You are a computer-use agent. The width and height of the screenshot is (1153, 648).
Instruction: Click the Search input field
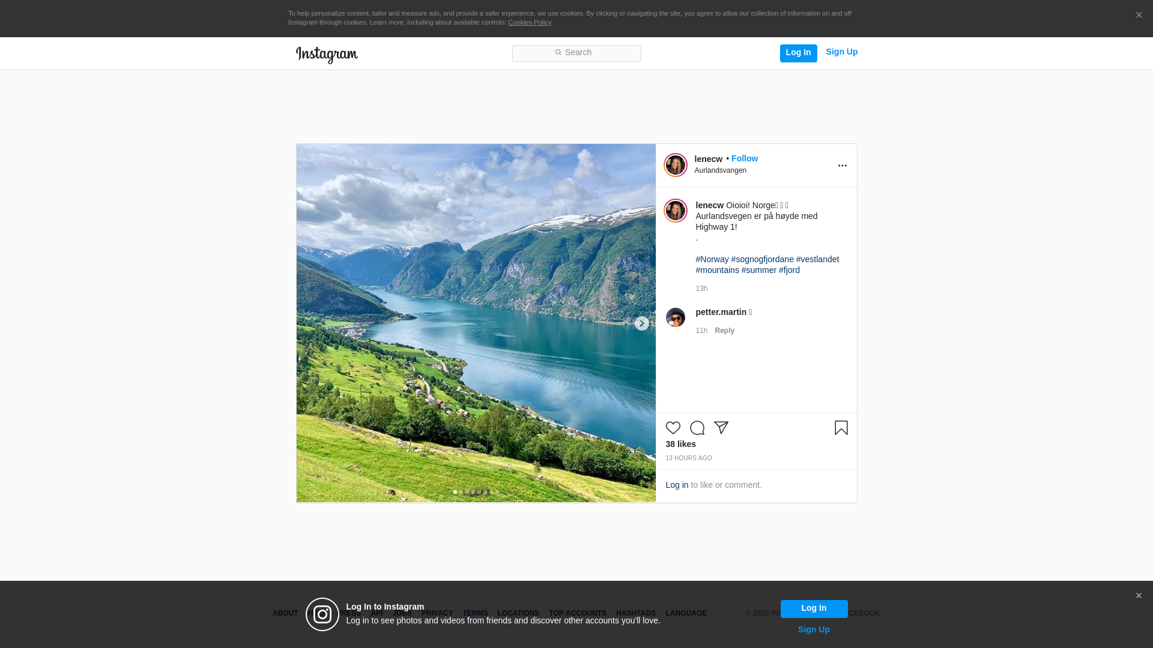click(576, 53)
